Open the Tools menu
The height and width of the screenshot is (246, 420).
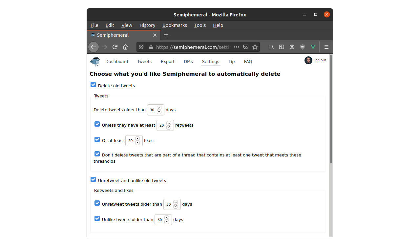200,25
